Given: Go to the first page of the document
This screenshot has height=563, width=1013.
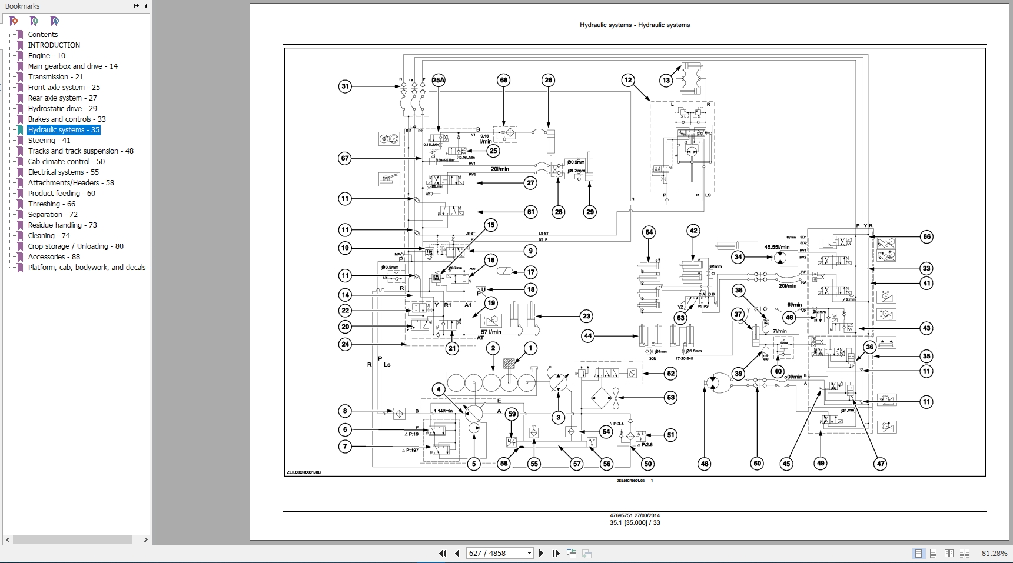Looking at the screenshot, I should pyautogui.click(x=443, y=553).
